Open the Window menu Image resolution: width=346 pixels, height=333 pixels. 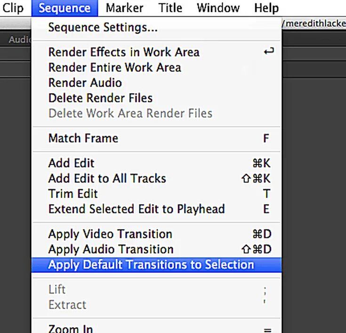click(x=218, y=8)
